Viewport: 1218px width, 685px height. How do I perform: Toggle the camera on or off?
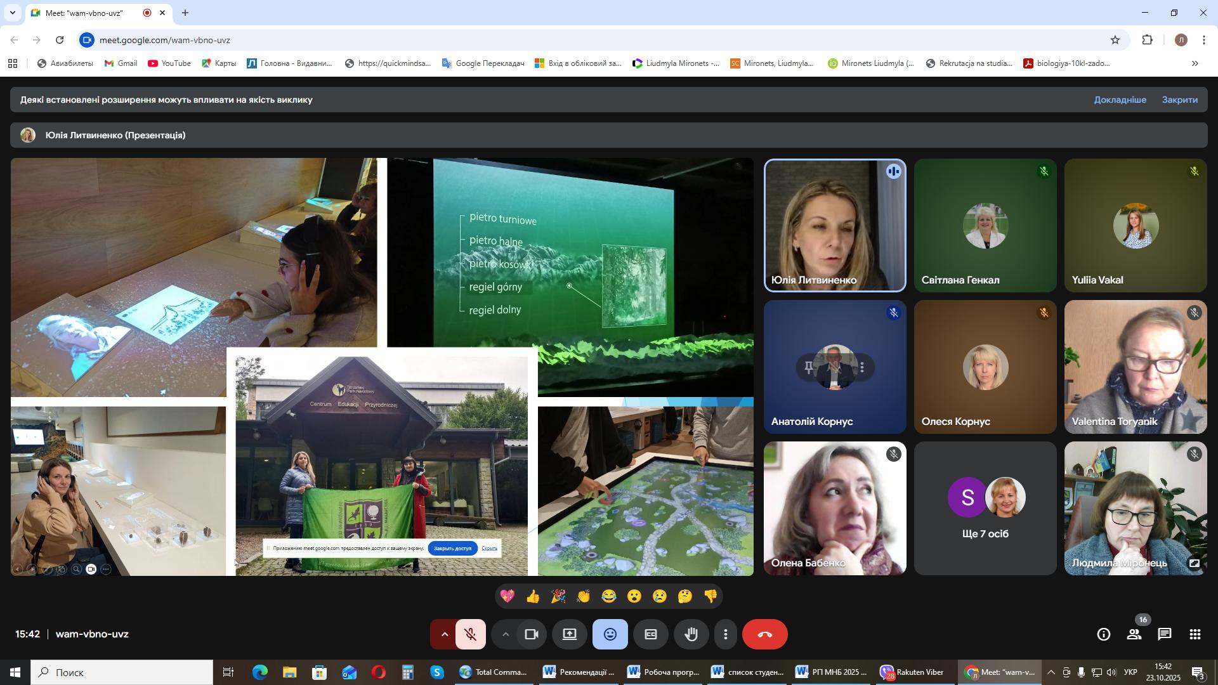click(x=532, y=634)
